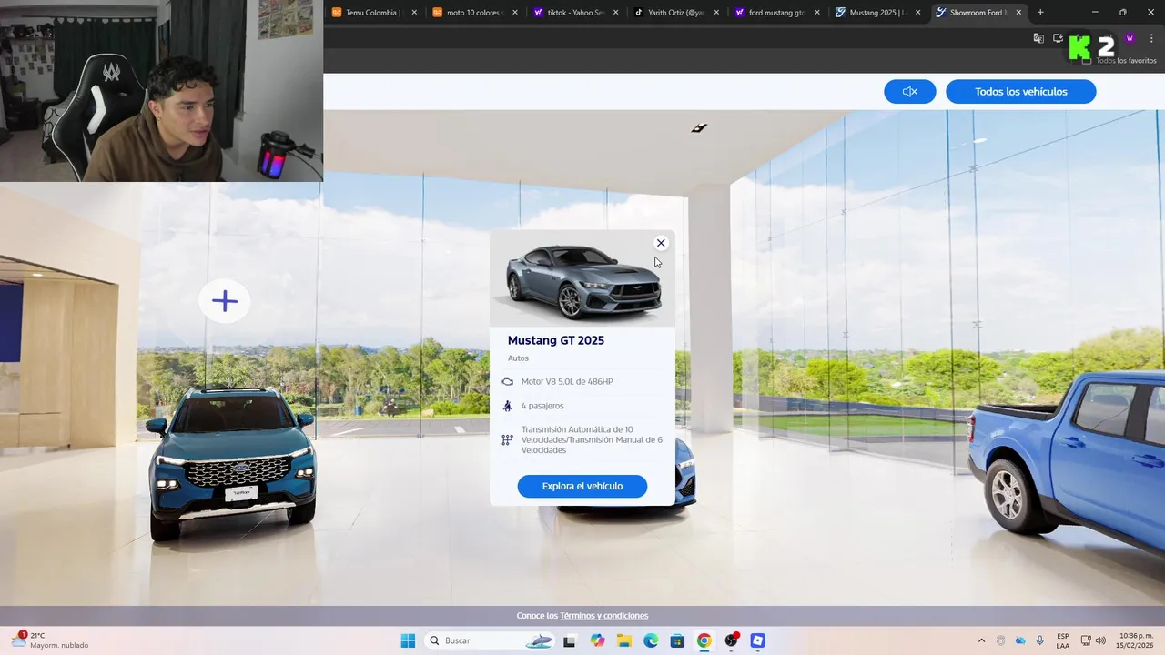Click the OneDrive cloud tray icon
The height and width of the screenshot is (655, 1165).
pos(1020,640)
